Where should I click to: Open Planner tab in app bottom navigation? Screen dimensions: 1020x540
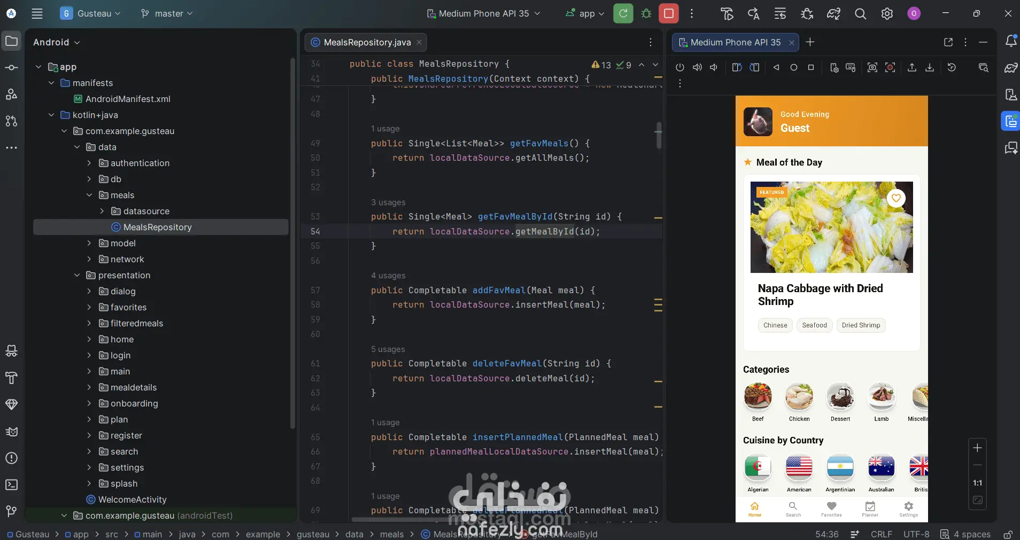click(870, 509)
